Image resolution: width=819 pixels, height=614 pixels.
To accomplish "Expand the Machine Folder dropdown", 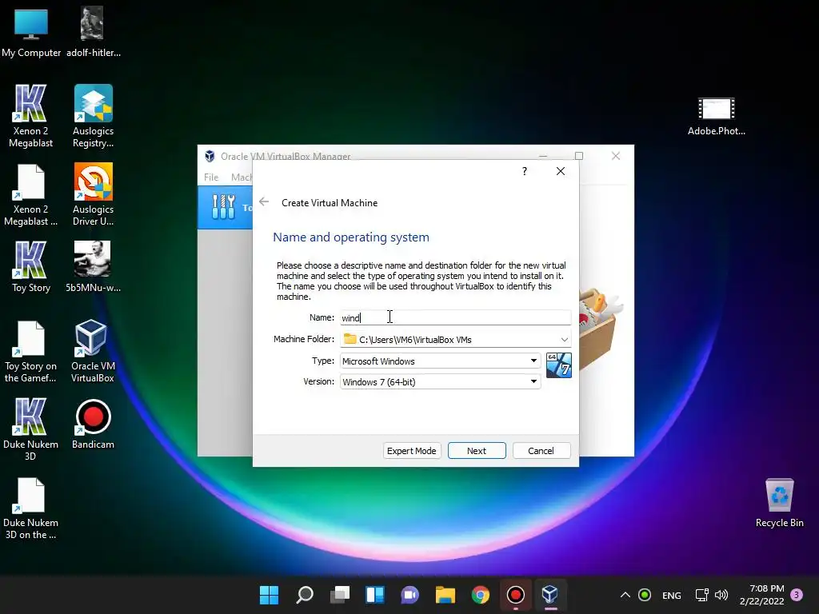I will pos(564,339).
